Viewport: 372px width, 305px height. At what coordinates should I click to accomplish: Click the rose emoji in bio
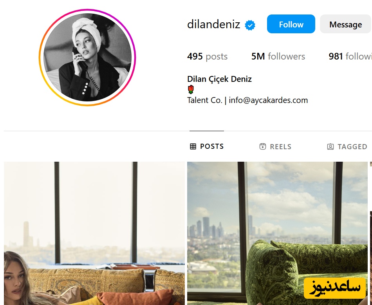[191, 89]
